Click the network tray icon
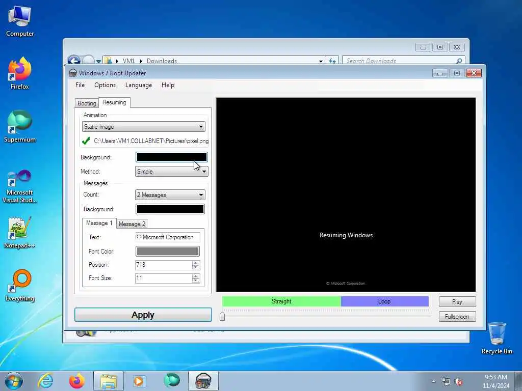 (x=446, y=382)
